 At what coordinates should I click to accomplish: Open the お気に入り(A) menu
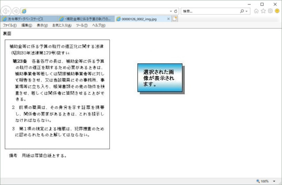[x=62, y=26]
